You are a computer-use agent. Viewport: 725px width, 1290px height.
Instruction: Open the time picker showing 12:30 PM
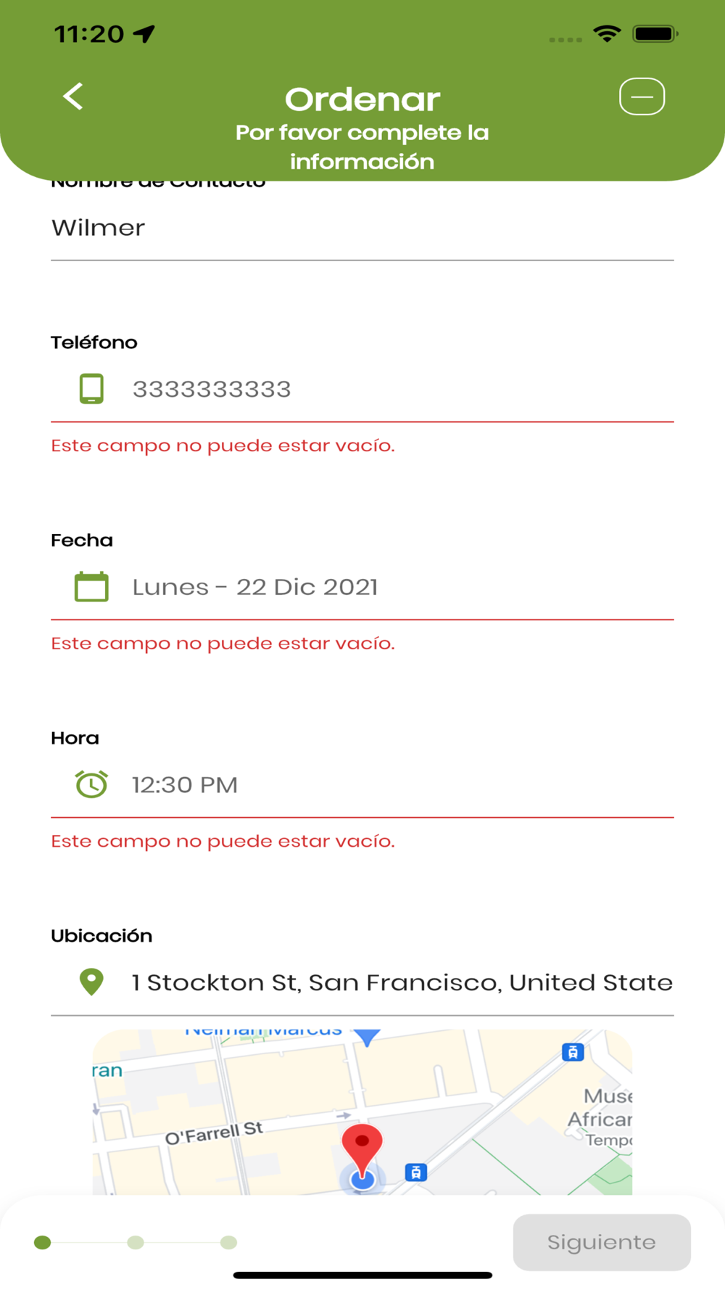coord(362,784)
